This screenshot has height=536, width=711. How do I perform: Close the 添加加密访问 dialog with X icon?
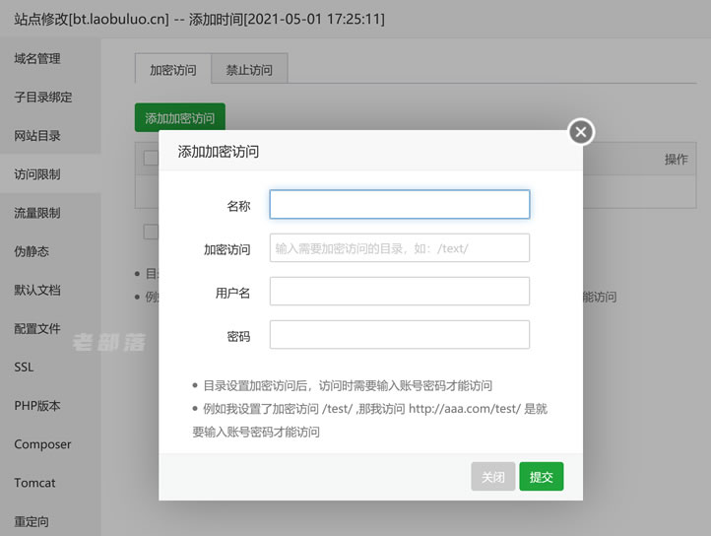(581, 132)
